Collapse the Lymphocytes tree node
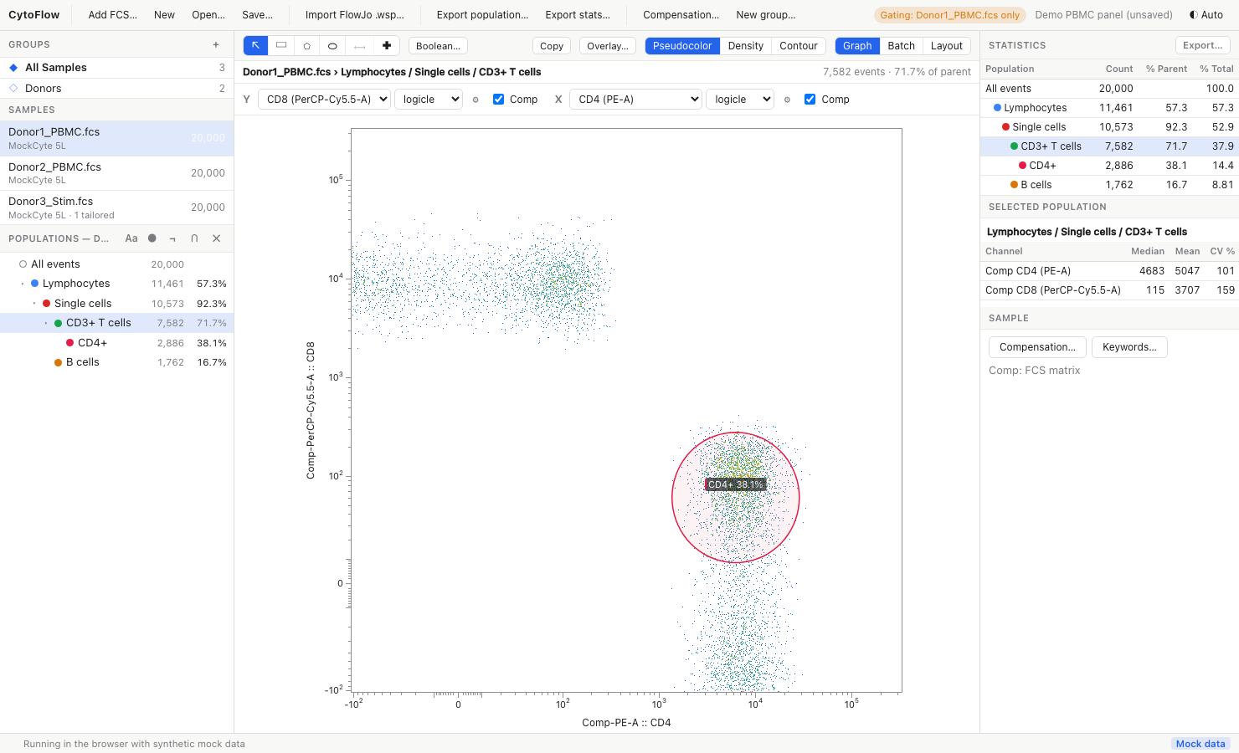This screenshot has width=1239, height=753. pos(23,284)
